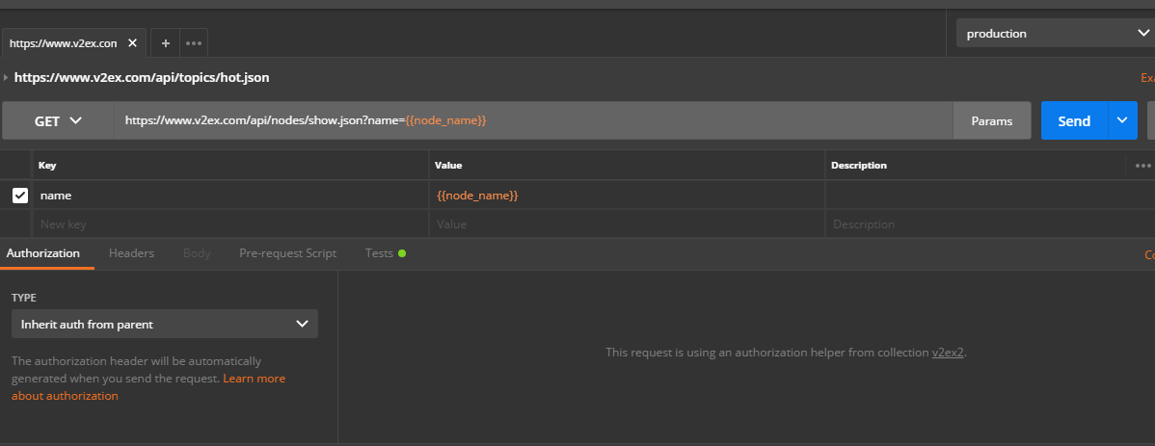Click the new row Description field

[x=990, y=223]
